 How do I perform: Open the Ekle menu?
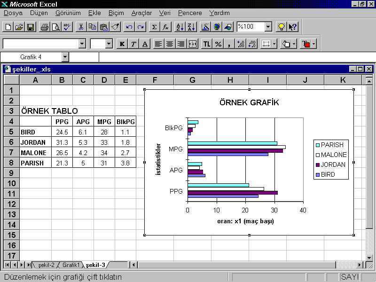pos(94,13)
